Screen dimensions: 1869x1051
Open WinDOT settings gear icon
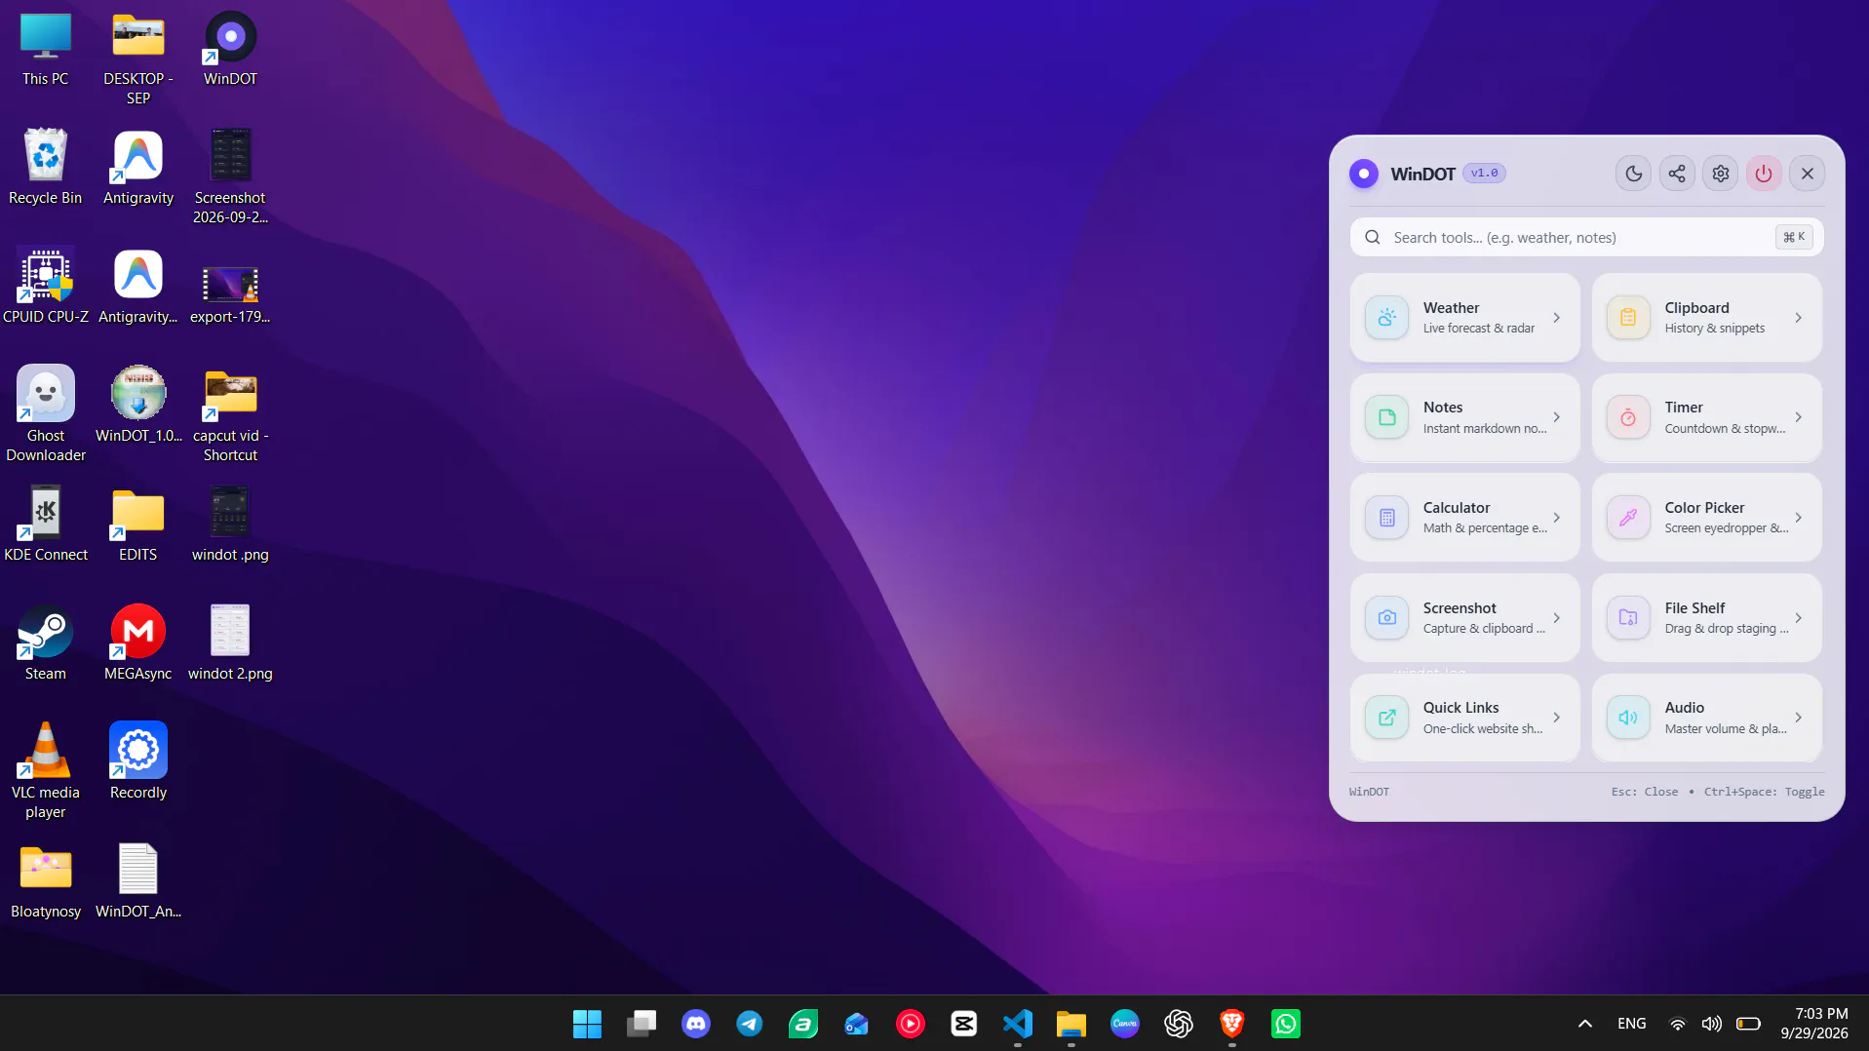coord(1721,174)
